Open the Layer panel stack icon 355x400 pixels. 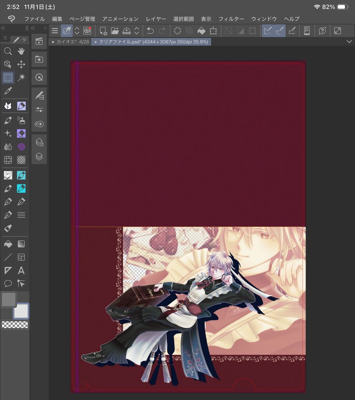(39, 156)
